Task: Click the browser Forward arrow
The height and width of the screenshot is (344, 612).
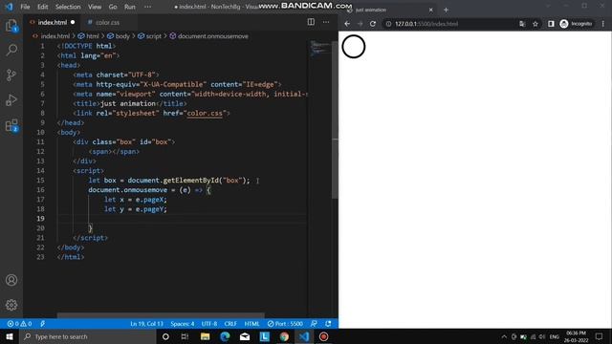Action: pyautogui.click(x=360, y=24)
